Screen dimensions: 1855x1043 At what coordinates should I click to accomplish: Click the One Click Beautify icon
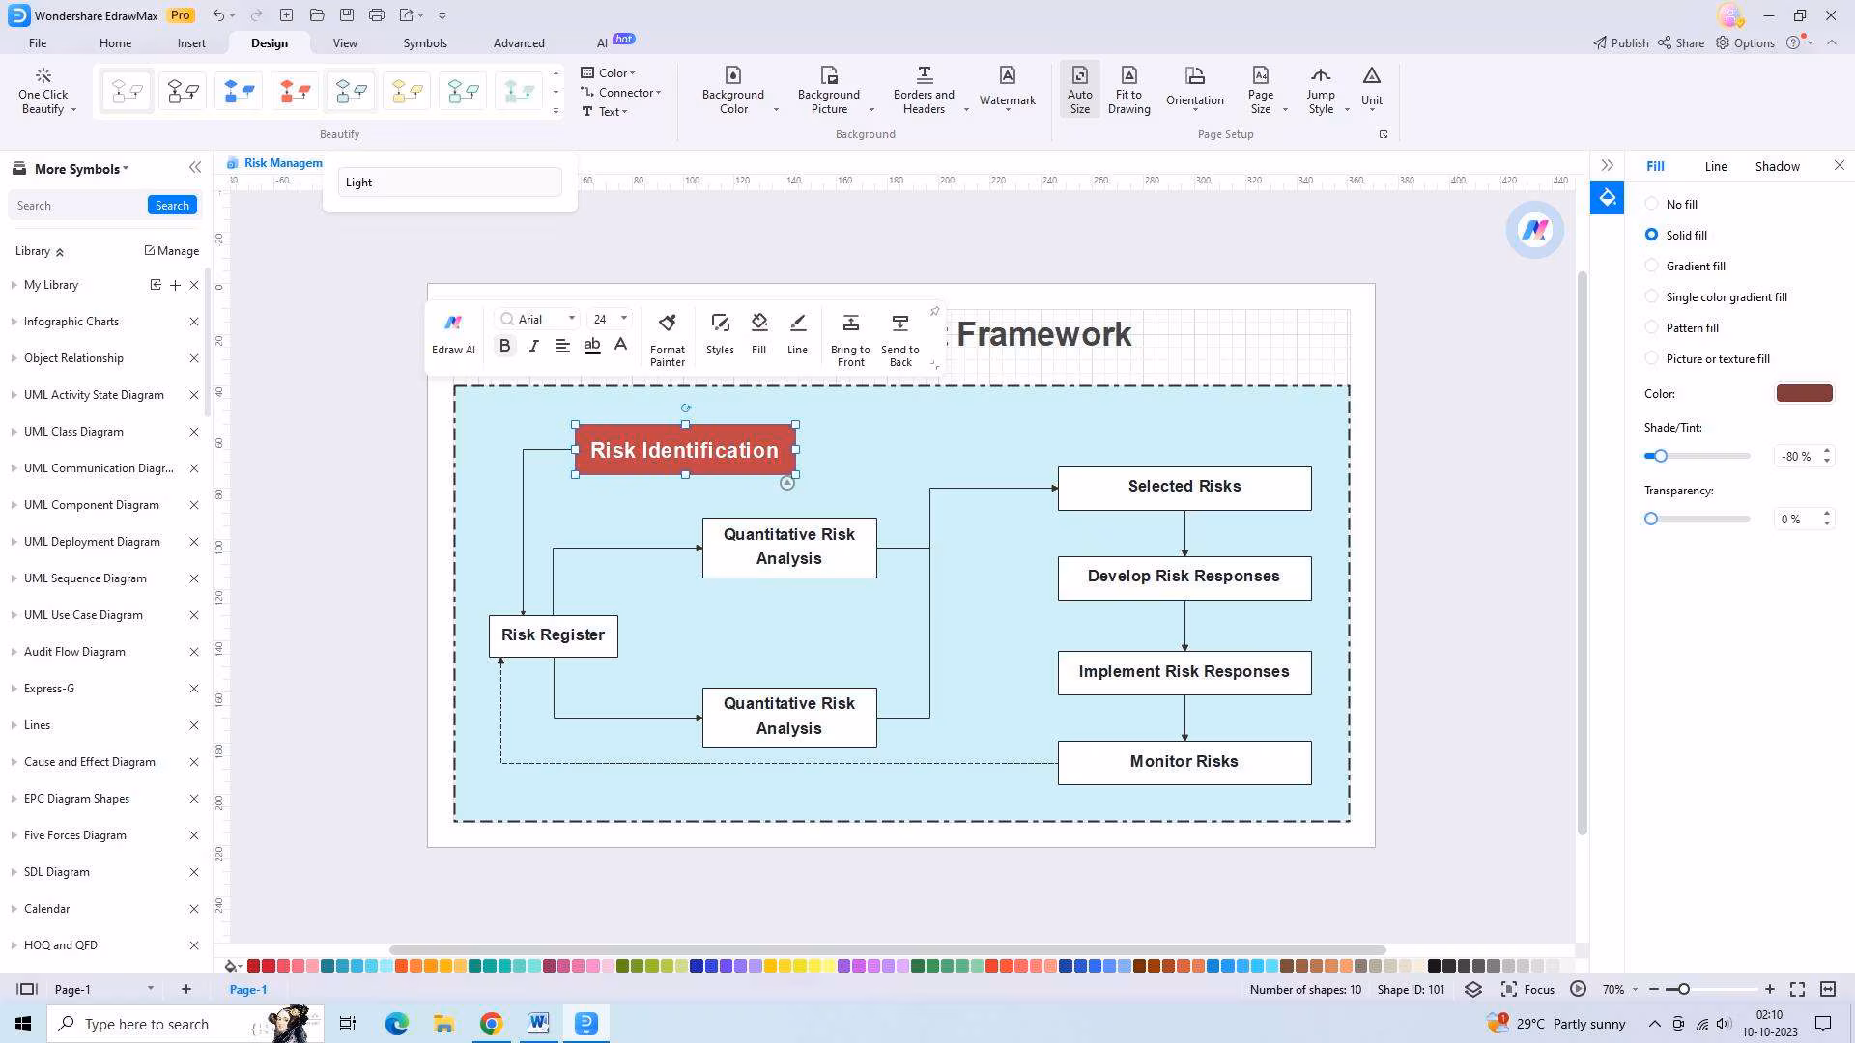[x=43, y=76]
